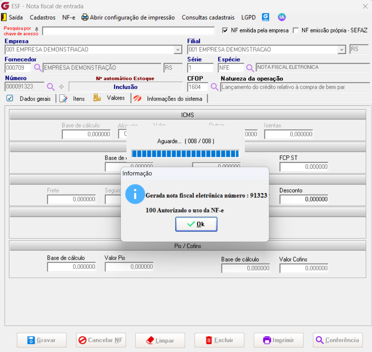Click the plus icon beside Número
This screenshot has height=352, width=372.
pos(62,87)
